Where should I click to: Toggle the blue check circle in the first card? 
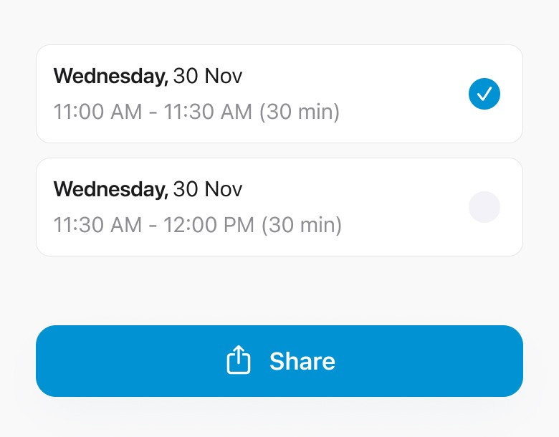point(484,93)
